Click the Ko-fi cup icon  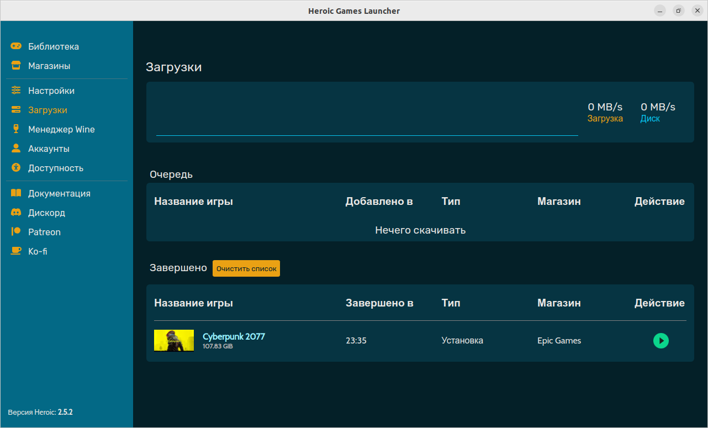pos(16,251)
